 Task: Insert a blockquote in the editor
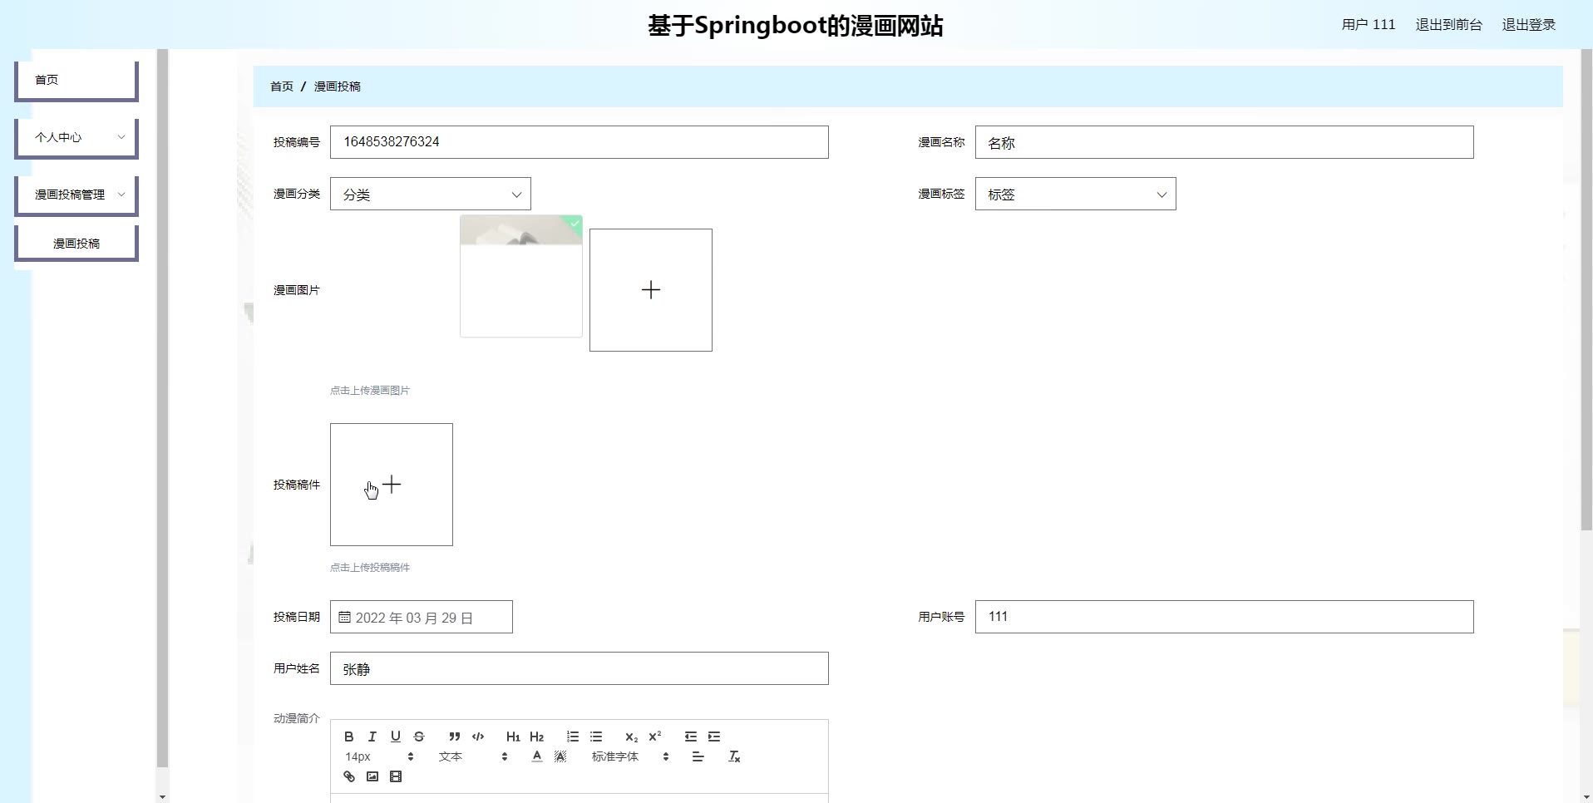pyautogui.click(x=455, y=736)
